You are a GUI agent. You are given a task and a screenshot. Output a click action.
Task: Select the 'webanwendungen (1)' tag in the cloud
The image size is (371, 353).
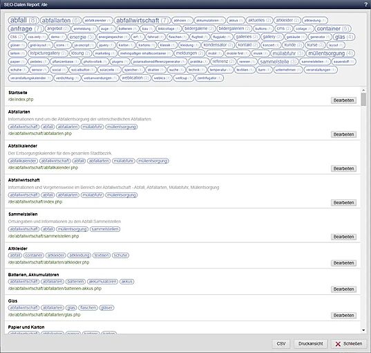[100, 78]
